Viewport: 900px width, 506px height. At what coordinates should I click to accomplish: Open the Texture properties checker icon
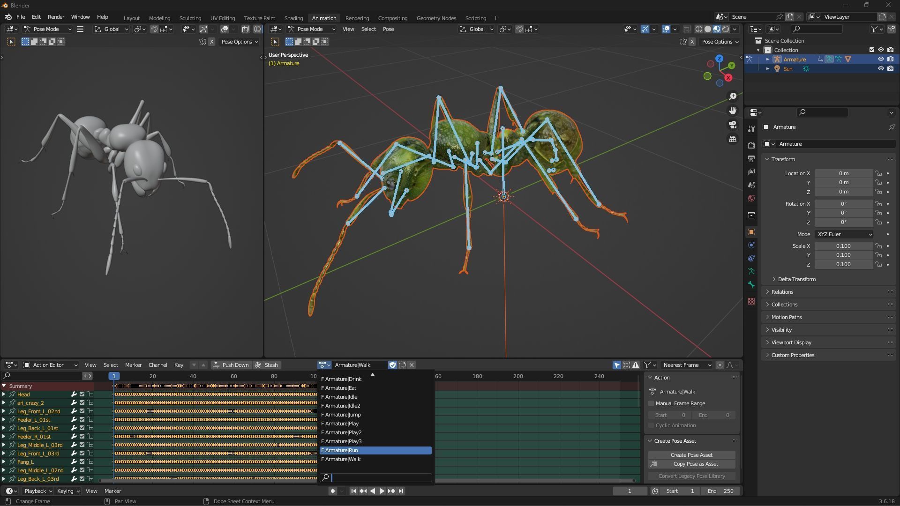(751, 301)
